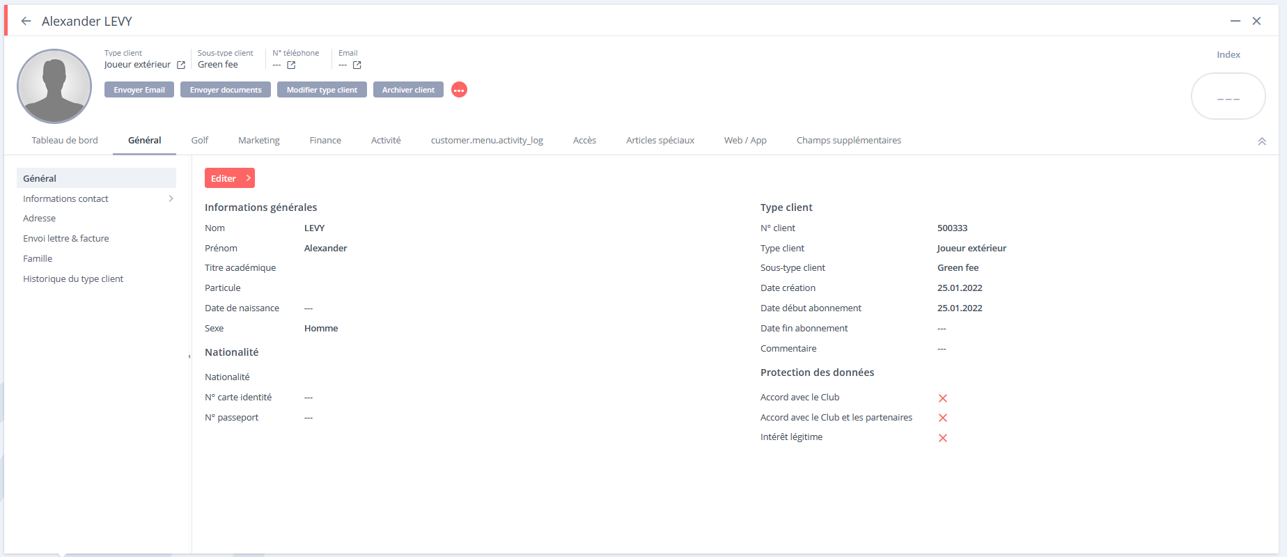Click Accord avec le Club et partenaires cross
The width and height of the screenshot is (1287, 557).
(943, 418)
